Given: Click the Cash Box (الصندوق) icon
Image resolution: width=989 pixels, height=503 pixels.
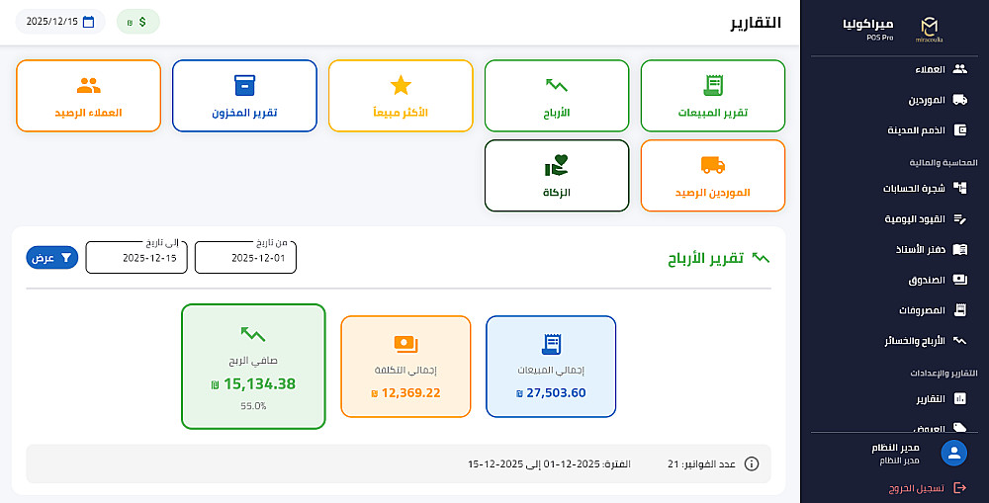Looking at the screenshot, I should 959,280.
